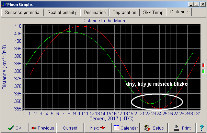Click day 31 on the date axis
The height and width of the screenshot is (133, 207).
[x=198, y=114]
